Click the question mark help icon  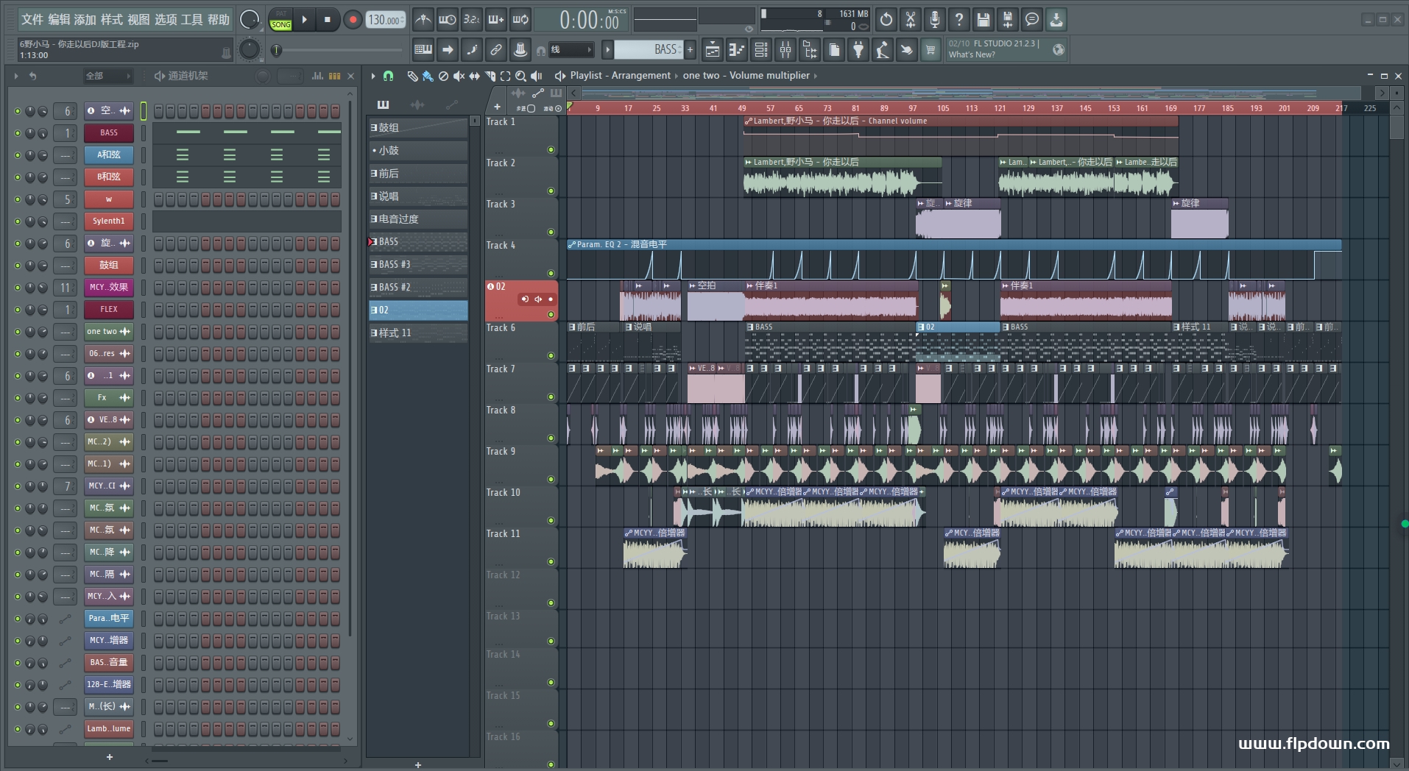(959, 20)
